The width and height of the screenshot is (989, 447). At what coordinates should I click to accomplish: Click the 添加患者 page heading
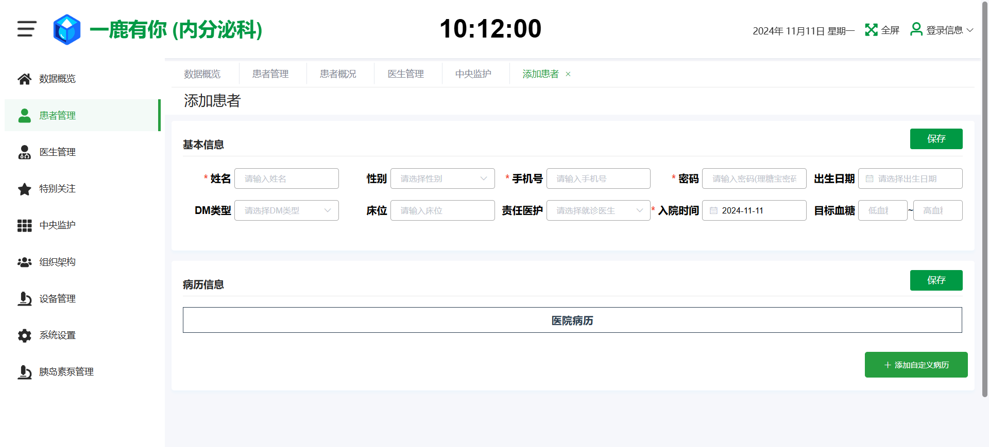tap(212, 101)
